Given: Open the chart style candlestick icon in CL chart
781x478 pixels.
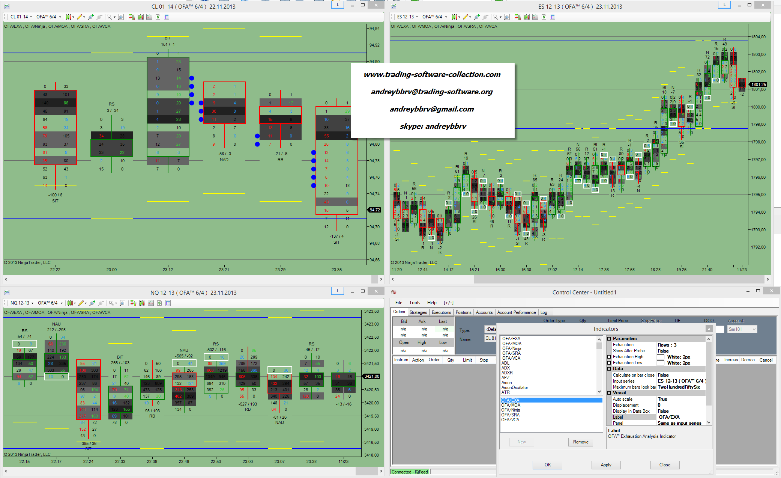Looking at the screenshot, I should (x=68, y=17).
